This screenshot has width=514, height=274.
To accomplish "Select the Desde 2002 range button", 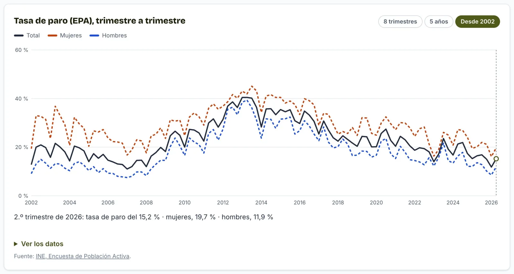I will pyautogui.click(x=478, y=21).
